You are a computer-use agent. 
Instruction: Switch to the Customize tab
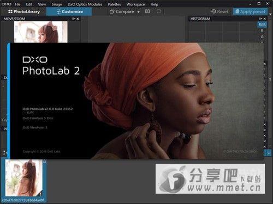tap(69, 11)
